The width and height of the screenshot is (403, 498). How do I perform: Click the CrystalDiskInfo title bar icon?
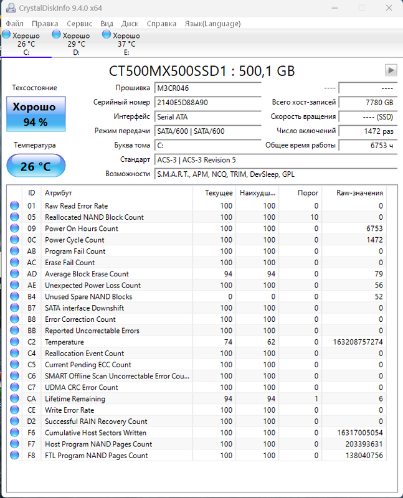[x=10, y=7]
